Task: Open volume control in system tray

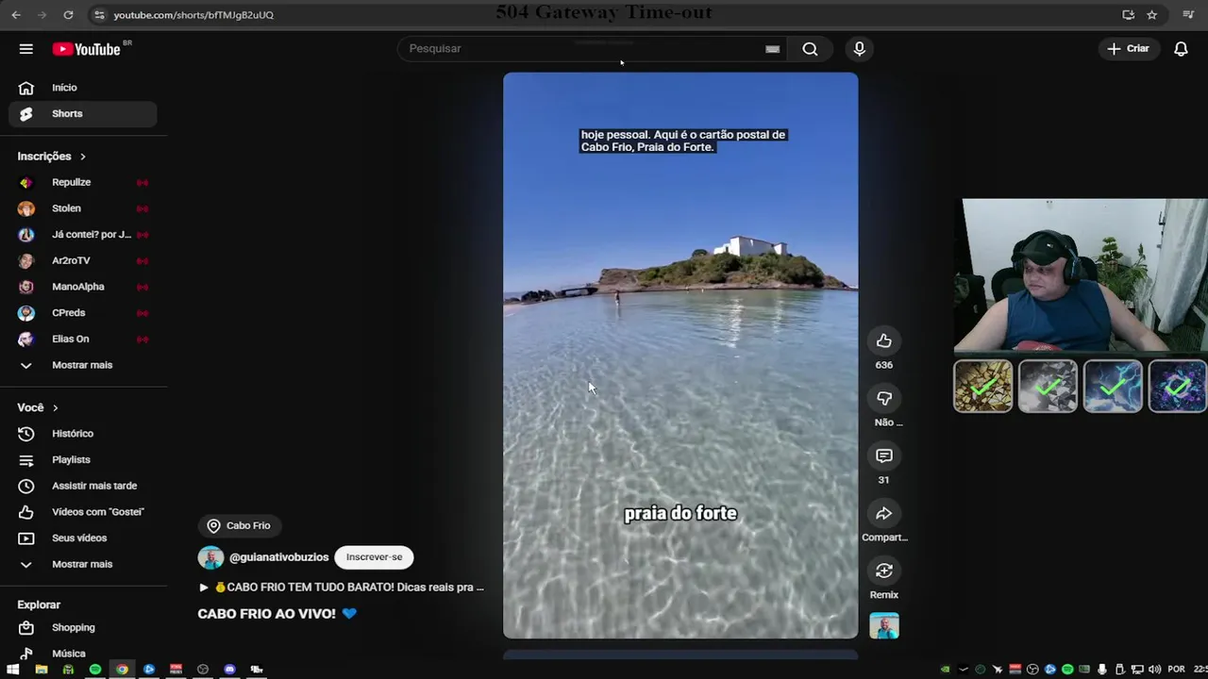Action: (1154, 670)
